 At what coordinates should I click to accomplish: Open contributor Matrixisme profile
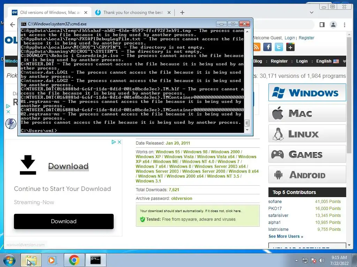point(278,229)
